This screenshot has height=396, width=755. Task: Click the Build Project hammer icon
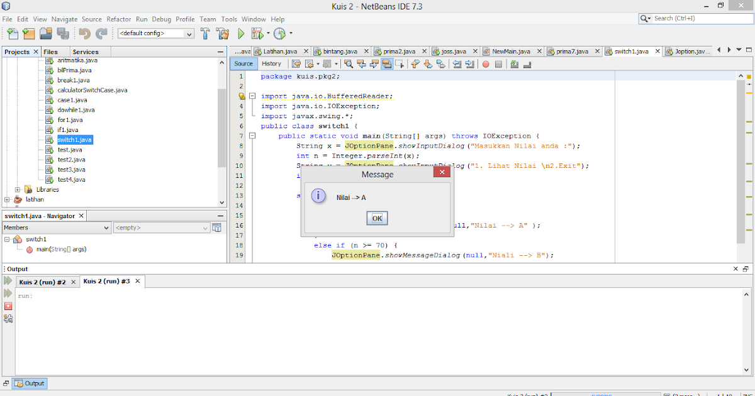click(206, 33)
